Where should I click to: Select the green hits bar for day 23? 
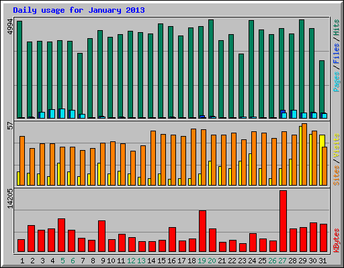[x=241, y=86]
